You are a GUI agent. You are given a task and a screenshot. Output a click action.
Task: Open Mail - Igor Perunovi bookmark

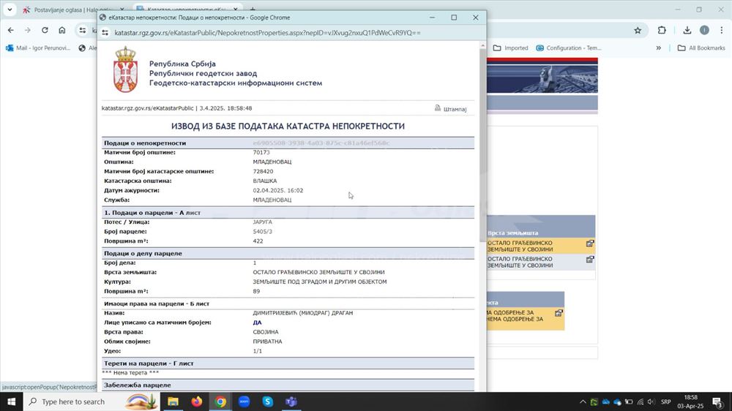tap(38, 48)
